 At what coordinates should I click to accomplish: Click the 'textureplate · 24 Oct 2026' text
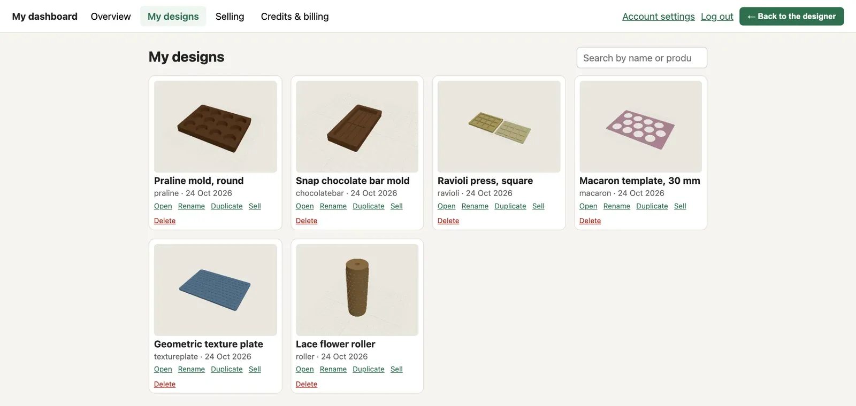203,356
